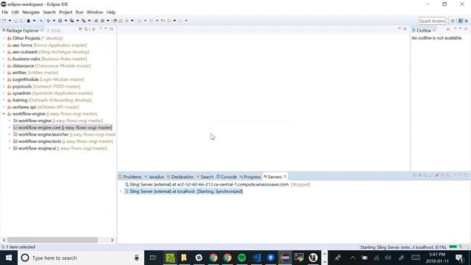Expand workflow-engine.launcher project node

(10, 135)
